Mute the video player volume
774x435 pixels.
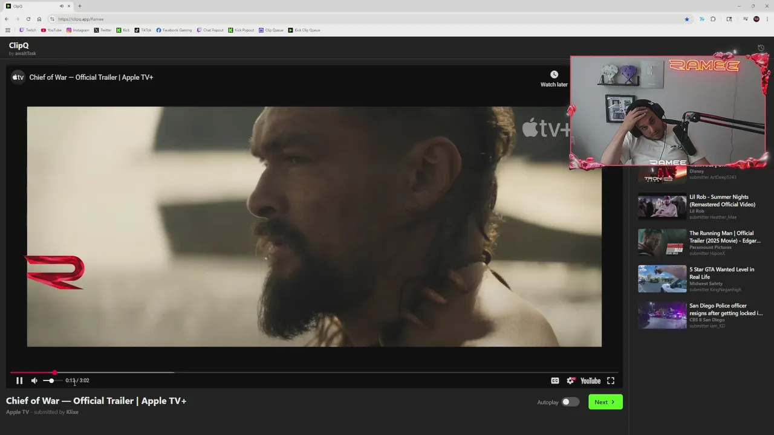(34, 381)
